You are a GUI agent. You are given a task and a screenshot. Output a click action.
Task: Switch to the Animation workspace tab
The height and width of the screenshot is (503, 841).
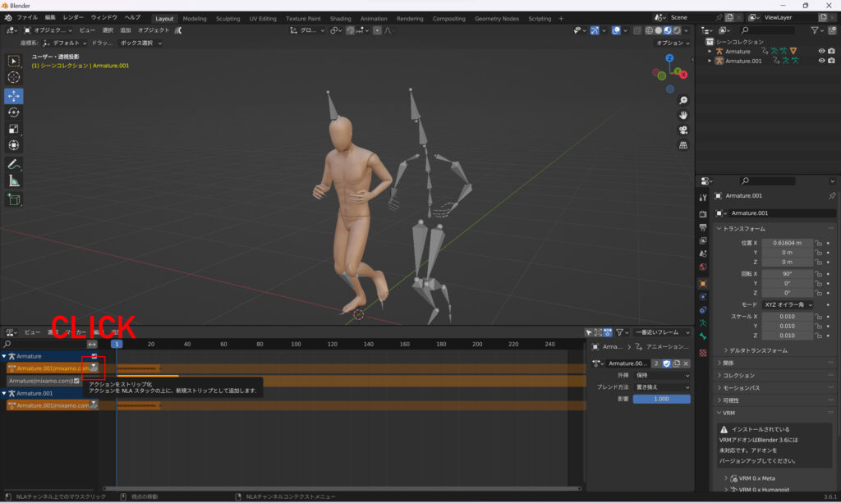pos(374,18)
